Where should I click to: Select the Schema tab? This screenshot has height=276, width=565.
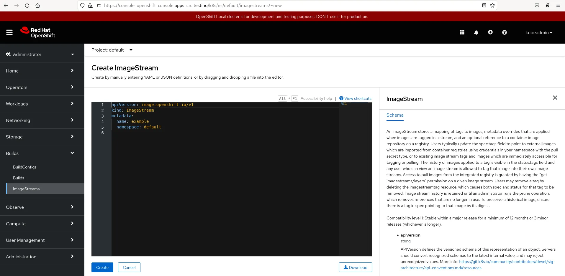395,115
